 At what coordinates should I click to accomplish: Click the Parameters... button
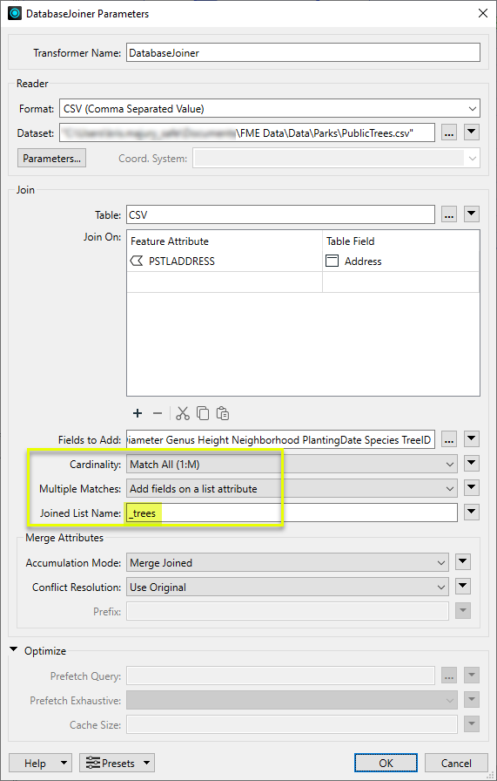point(51,159)
